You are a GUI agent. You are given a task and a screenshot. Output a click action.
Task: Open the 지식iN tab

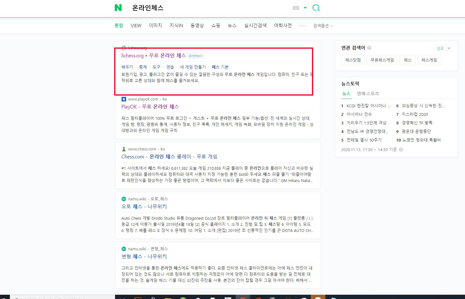coord(176,25)
